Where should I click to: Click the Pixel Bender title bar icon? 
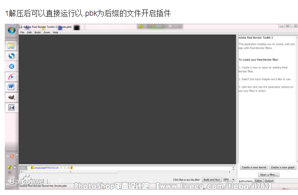pos(21,27)
